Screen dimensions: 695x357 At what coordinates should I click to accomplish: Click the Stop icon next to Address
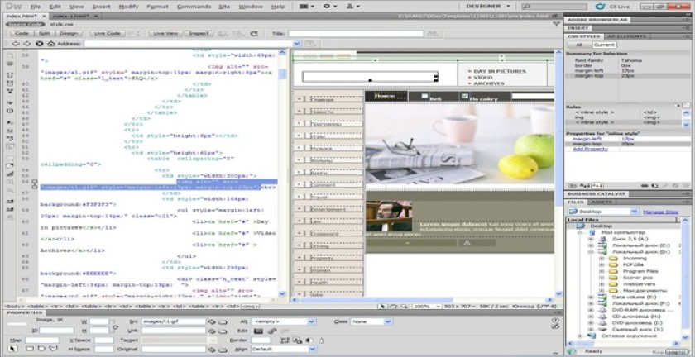(40, 44)
